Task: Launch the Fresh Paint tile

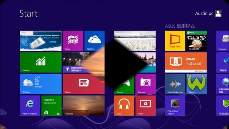Action: [x=175, y=41]
